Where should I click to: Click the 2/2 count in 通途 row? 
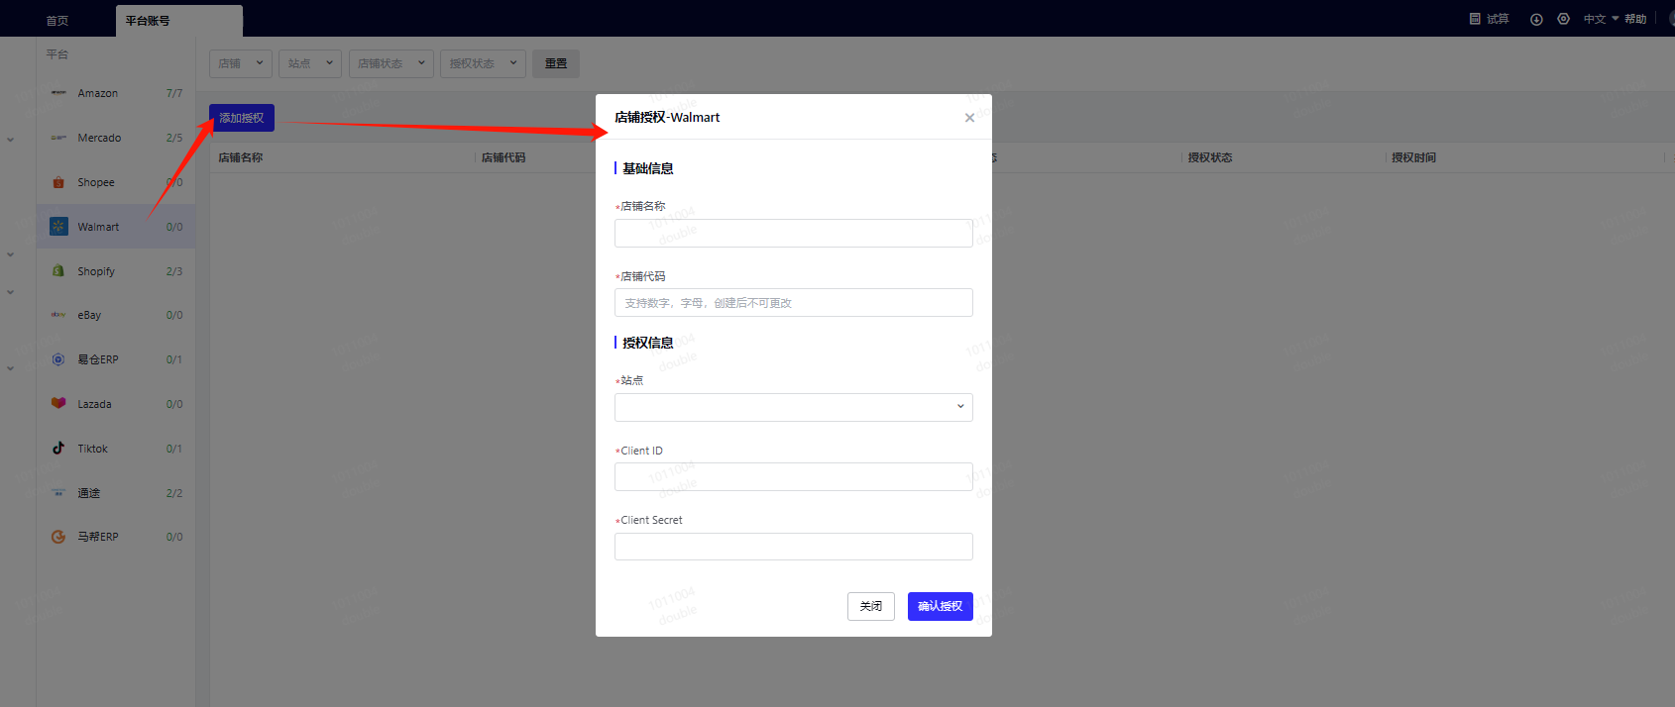[174, 493]
